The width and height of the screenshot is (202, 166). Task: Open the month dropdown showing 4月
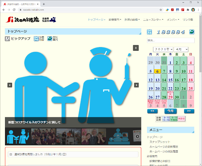click(x=181, y=49)
